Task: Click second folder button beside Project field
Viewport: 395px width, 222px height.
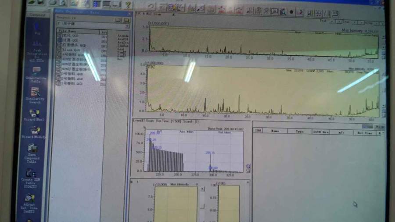Action: pos(126,20)
